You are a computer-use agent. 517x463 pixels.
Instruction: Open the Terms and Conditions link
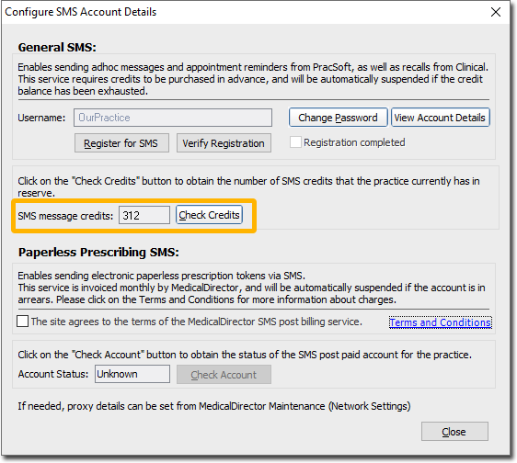click(x=440, y=322)
